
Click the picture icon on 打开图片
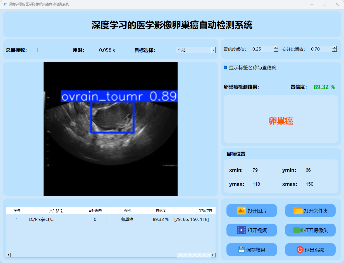(241, 211)
